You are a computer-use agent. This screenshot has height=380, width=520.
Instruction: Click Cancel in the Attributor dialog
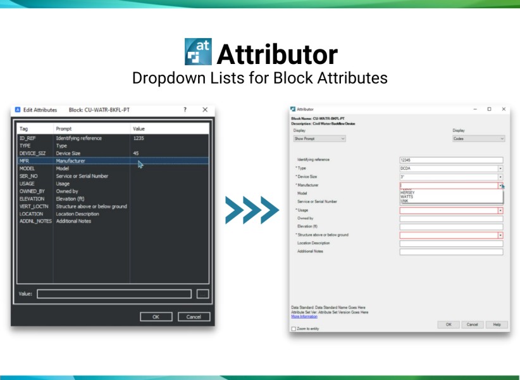coord(472,324)
